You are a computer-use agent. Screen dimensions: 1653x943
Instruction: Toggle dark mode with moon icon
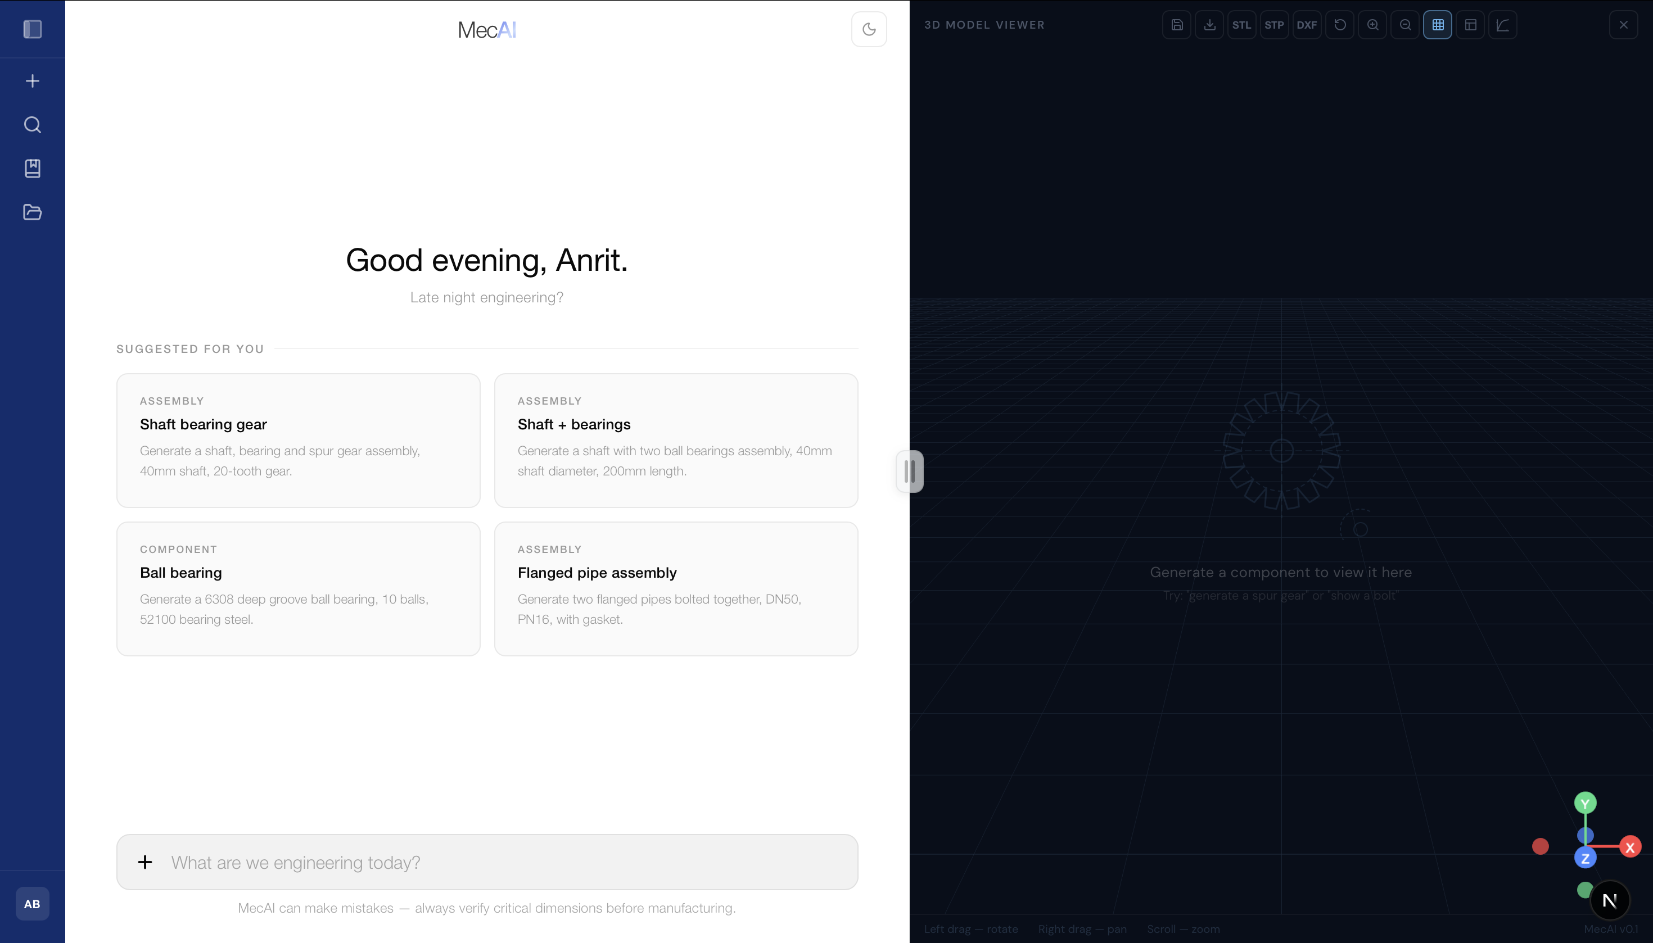pos(869,29)
